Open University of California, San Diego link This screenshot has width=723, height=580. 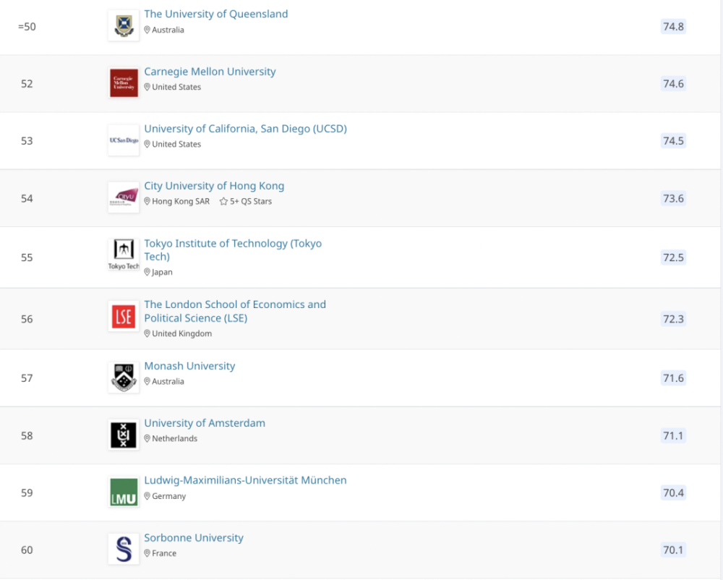click(245, 129)
